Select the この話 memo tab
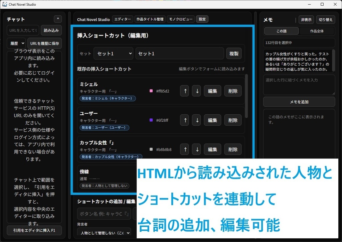The height and width of the screenshot is (242, 342). coord(281,31)
